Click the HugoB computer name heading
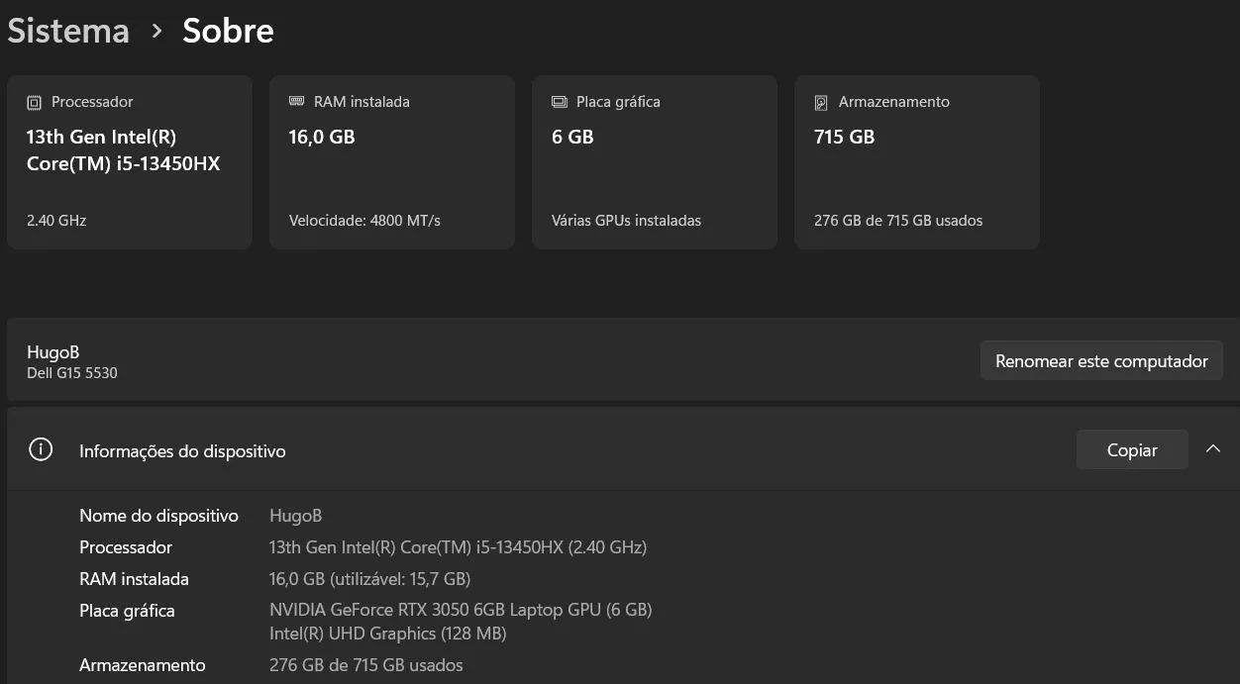The width and height of the screenshot is (1240, 684). point(52,352)
